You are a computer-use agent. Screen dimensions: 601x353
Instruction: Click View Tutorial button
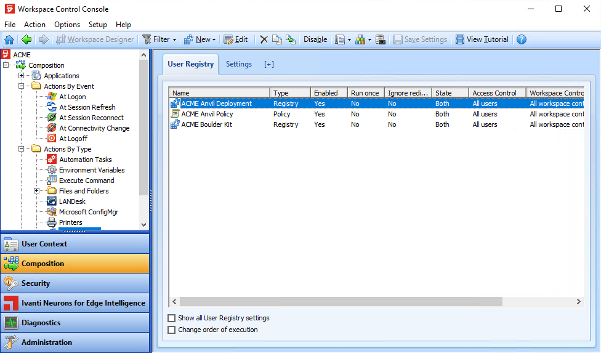tap(482, 39)
